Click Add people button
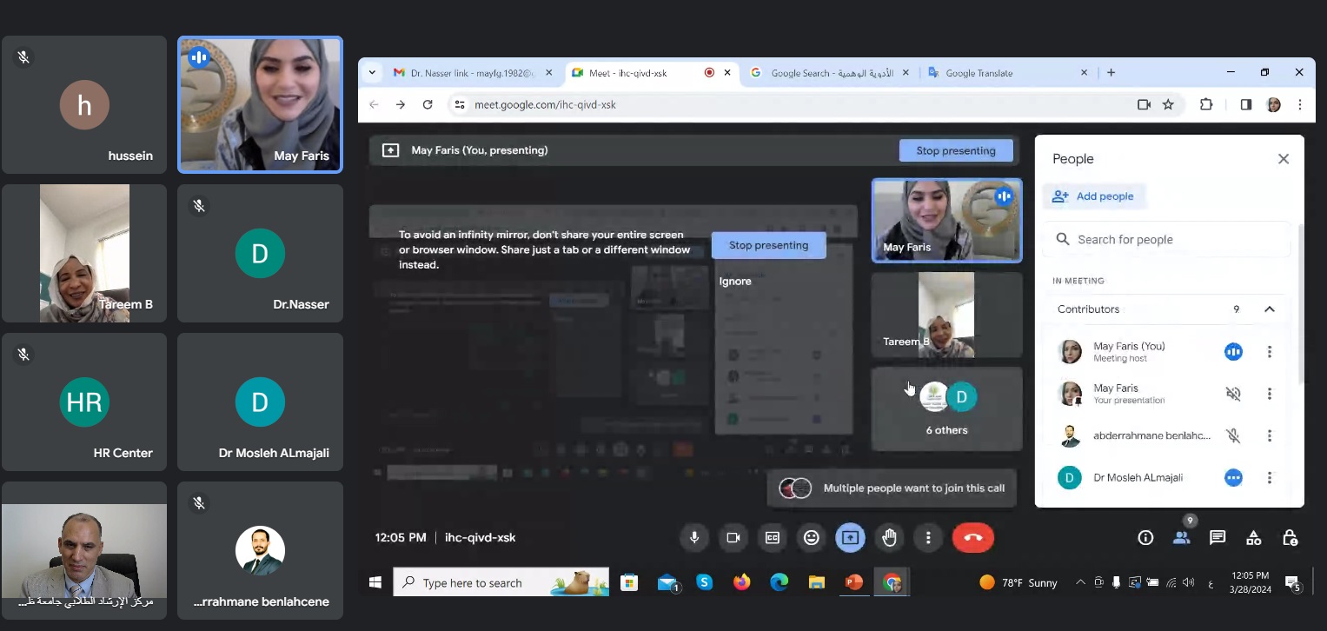Viewport: 1327px width, 631px height. tap(1094, 196)
